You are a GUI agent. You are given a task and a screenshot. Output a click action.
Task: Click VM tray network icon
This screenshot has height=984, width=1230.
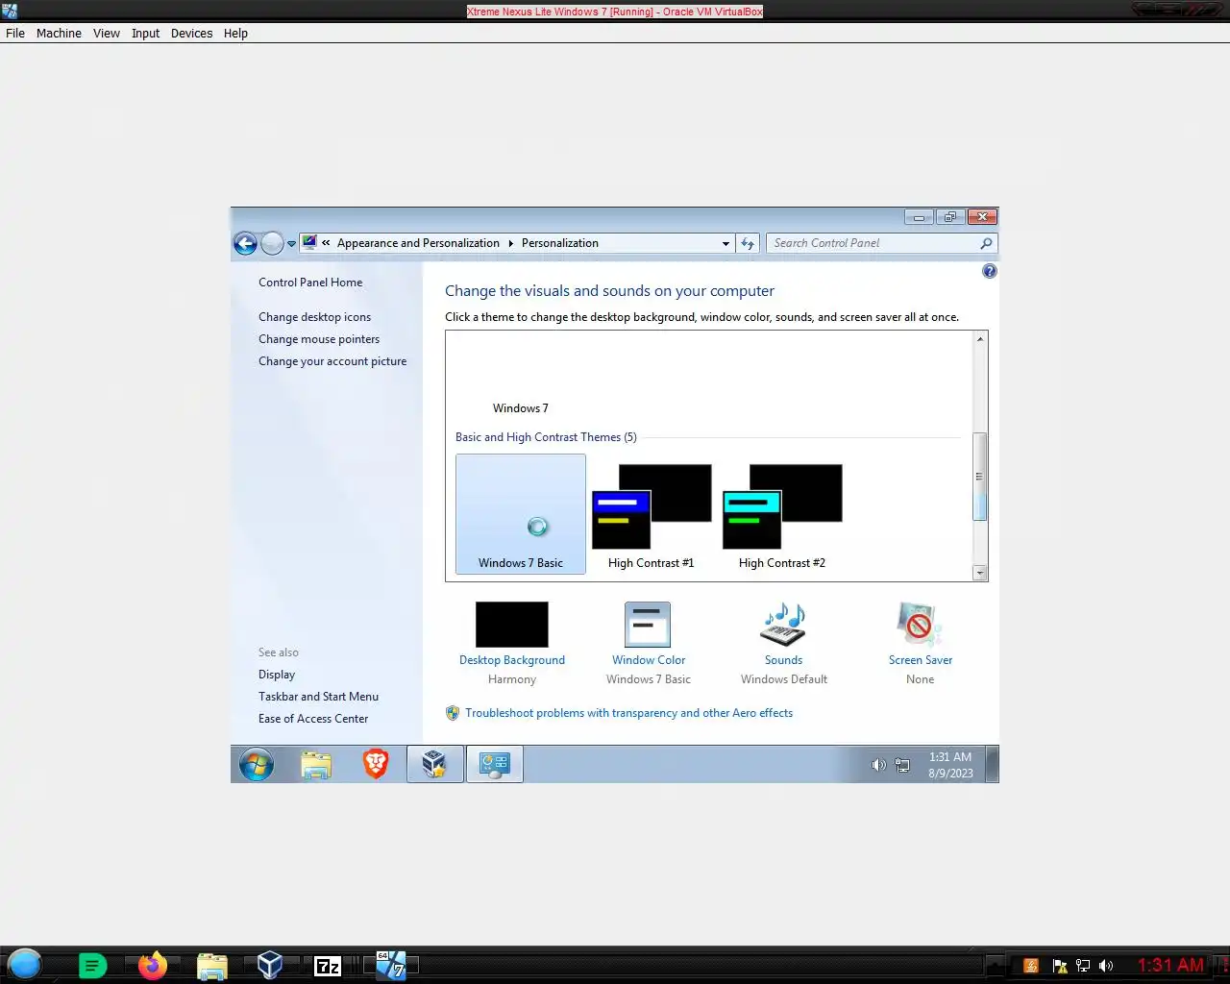point(902,765)
